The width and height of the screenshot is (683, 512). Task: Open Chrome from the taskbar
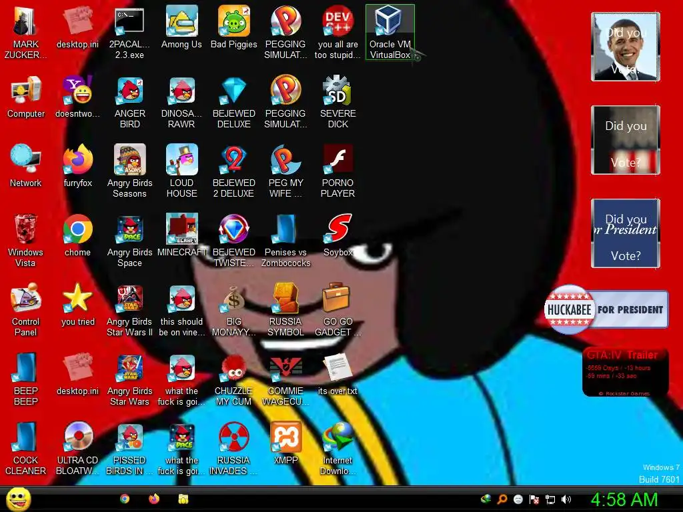tap(125, 499)
